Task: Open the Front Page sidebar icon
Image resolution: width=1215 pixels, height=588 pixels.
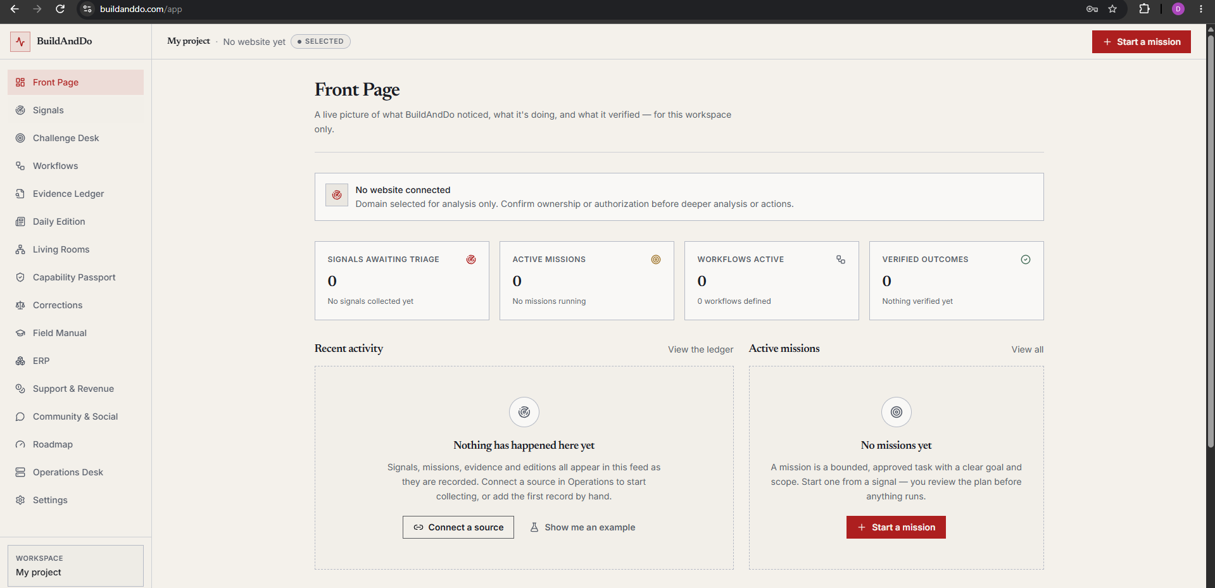Action: (20, 82)
